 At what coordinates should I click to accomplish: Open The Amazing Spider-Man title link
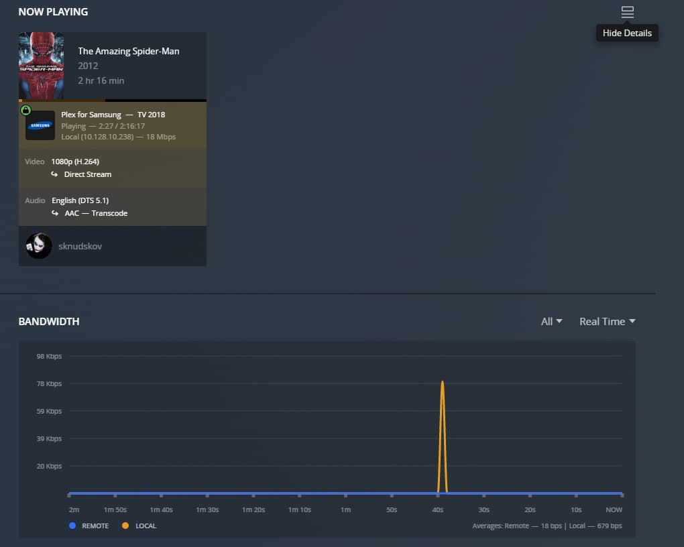tap(129, 51)
